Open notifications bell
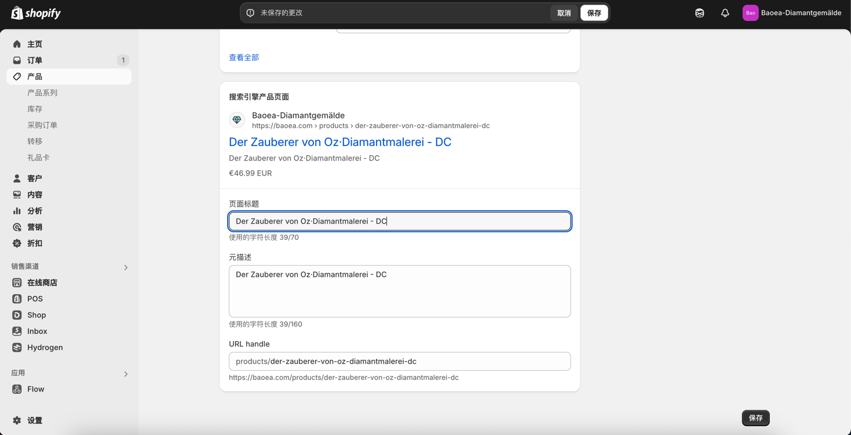The height and width of the screenshot is (435, 851). coord(725,13)
